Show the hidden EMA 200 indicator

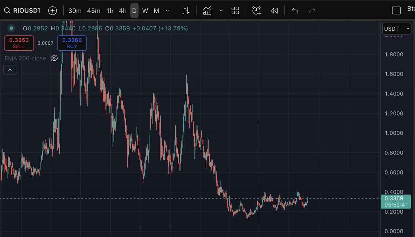(x=54, y=58)
